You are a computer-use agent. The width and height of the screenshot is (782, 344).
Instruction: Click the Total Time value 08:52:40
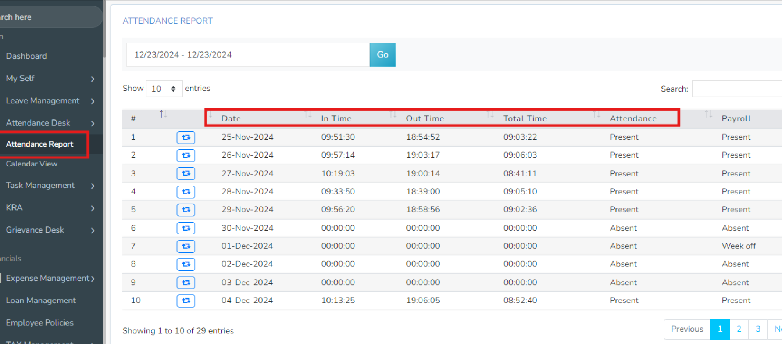point(520,300)
